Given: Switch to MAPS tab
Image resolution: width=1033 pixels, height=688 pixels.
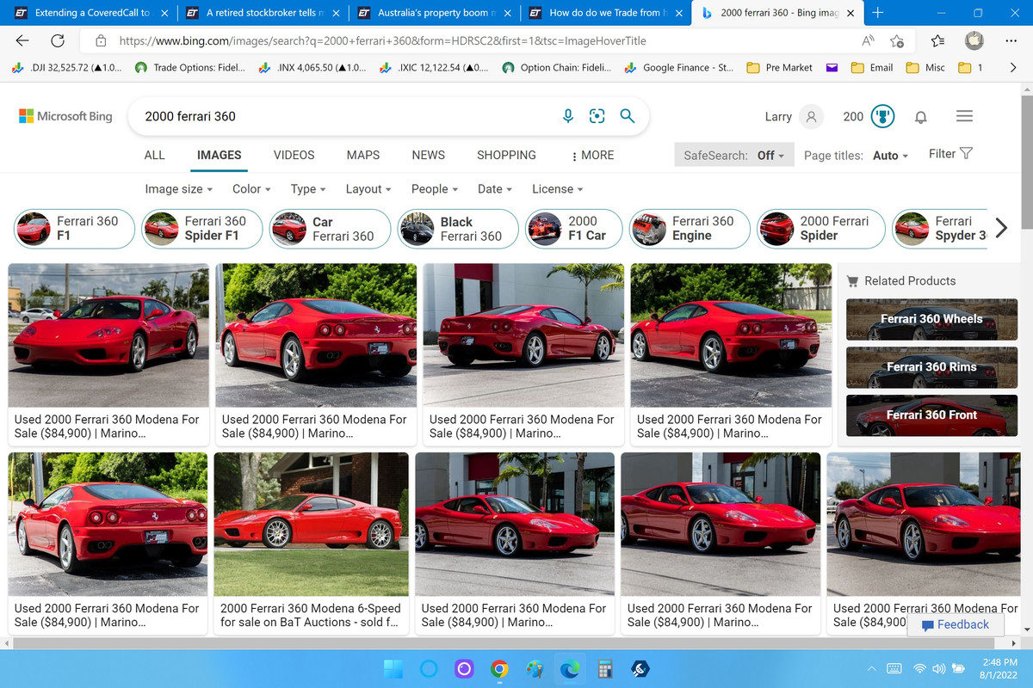Looking at the screenshot, I should click(363, 155).
